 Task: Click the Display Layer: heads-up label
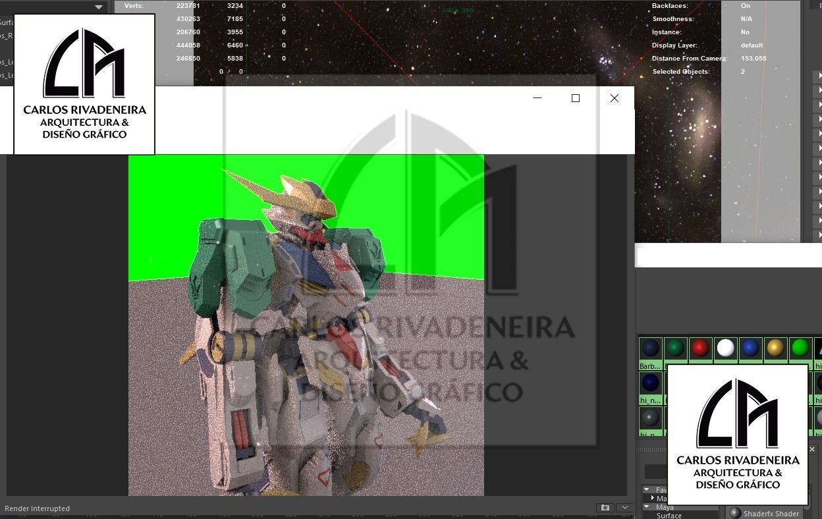[675, 45]
